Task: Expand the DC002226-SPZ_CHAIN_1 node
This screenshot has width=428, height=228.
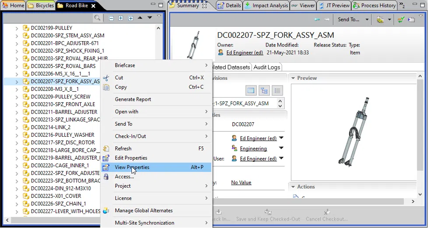Action: (17, 204)
